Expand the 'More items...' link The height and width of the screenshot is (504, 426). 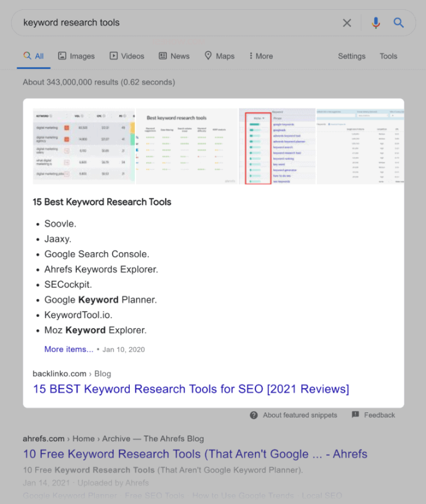[x=69, y=349]
